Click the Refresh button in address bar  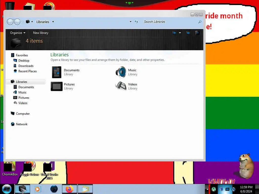[x=136, y=22]
